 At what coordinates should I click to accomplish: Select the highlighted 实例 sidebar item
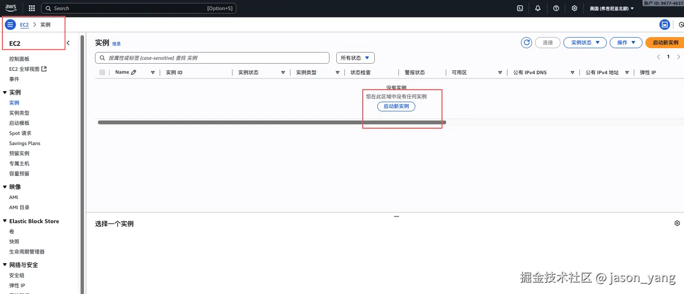pos(14,103)
